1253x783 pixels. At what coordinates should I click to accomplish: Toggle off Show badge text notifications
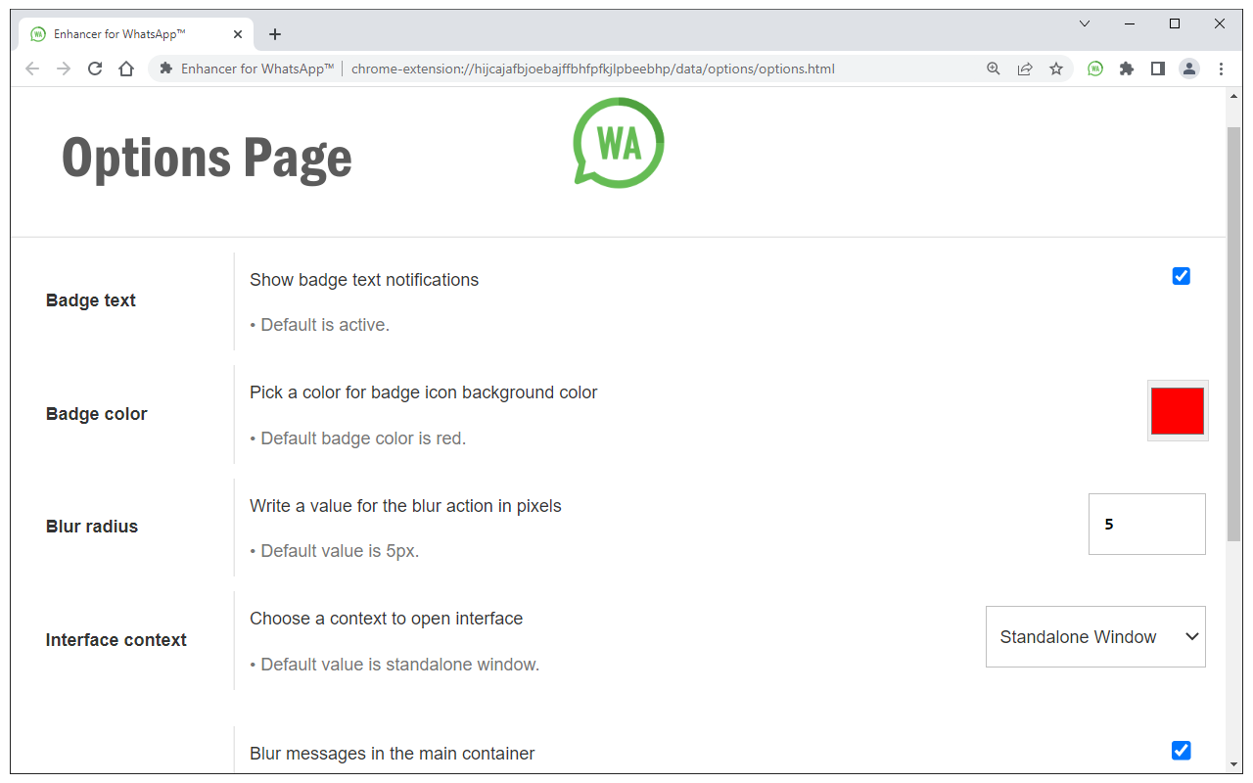[1182, 276]
